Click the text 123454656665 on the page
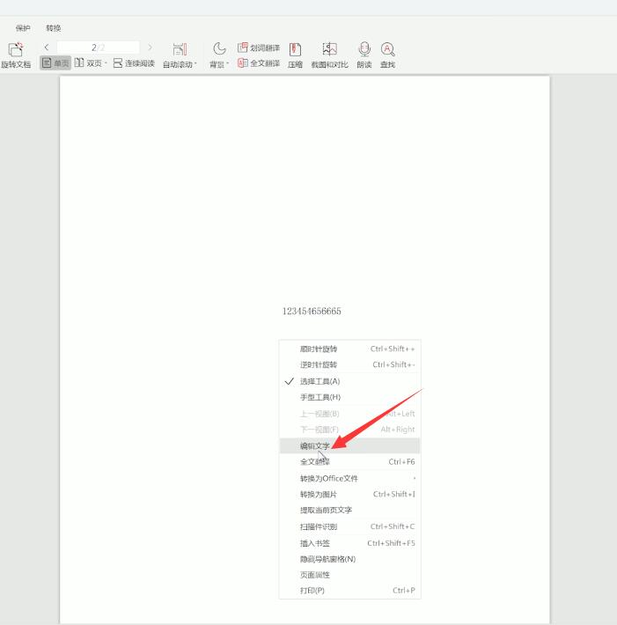 tap(312, 312)
